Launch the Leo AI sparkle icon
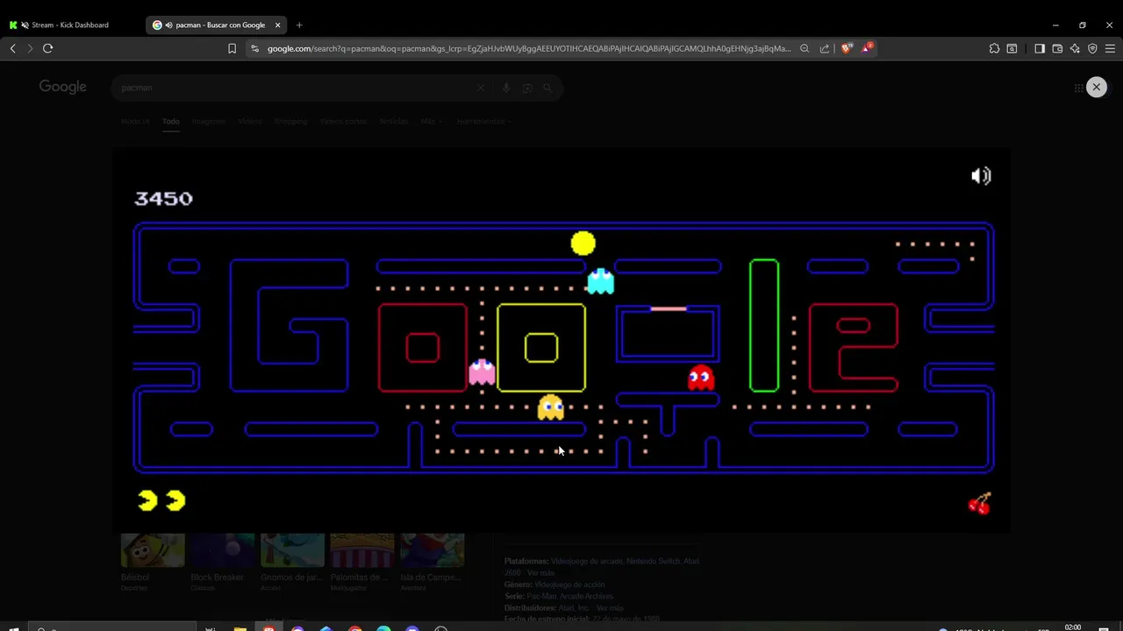This screenshot has width=1123, height=631. click(1075, 48)
